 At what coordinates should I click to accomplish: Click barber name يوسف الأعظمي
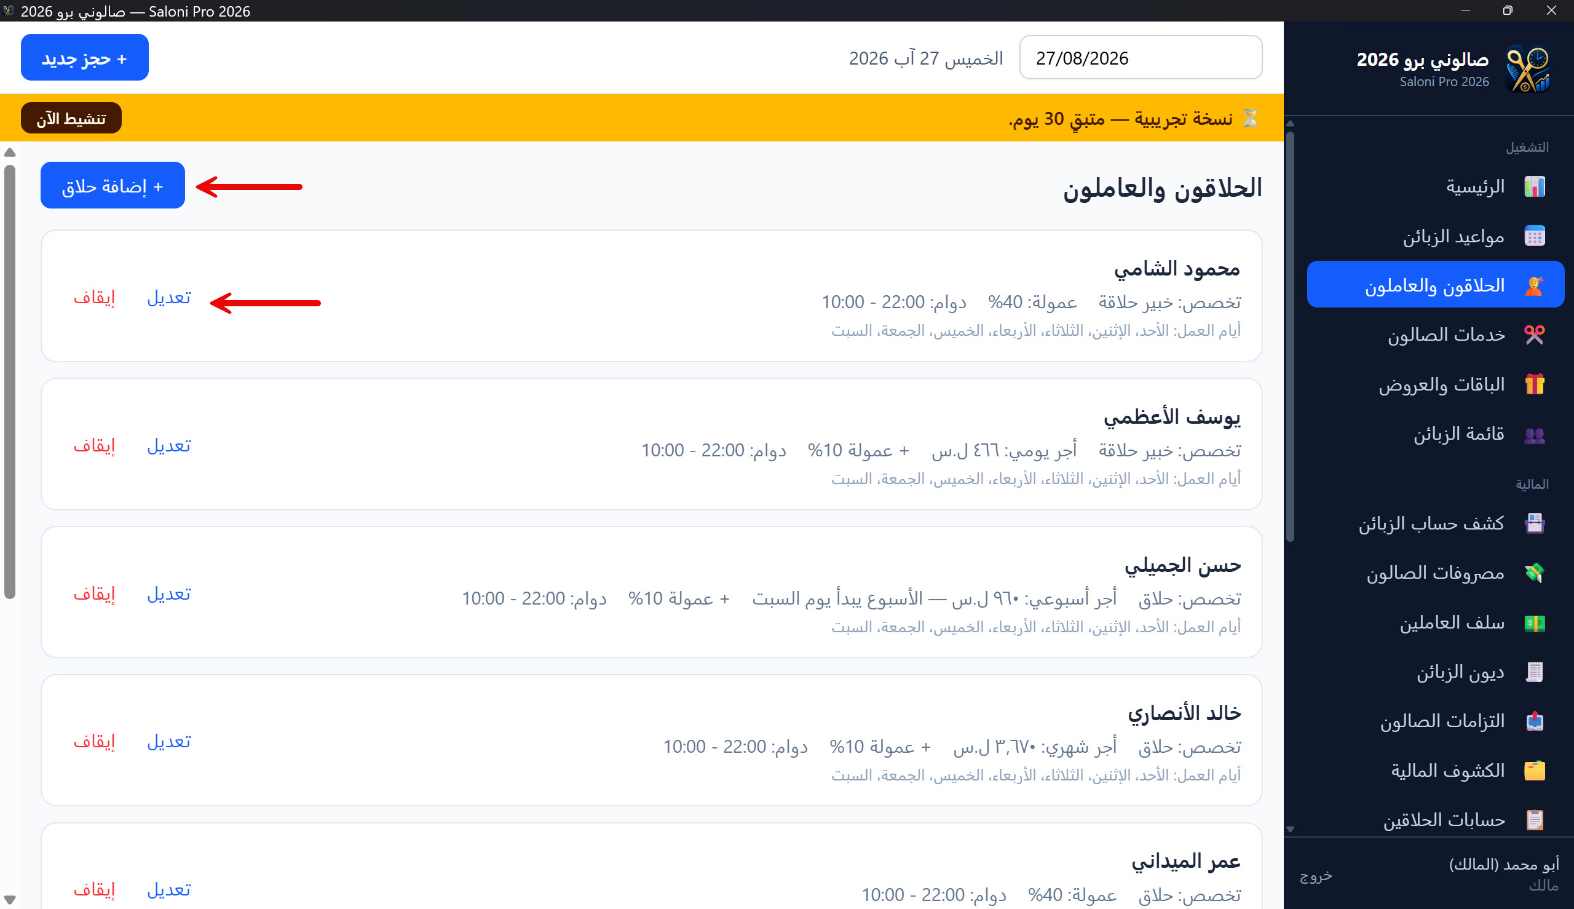pos(1172,416)
